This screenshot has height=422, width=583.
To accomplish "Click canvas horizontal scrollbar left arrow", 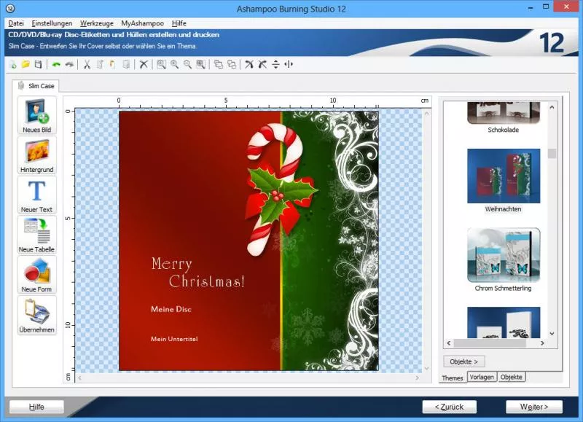I will 79,378.
